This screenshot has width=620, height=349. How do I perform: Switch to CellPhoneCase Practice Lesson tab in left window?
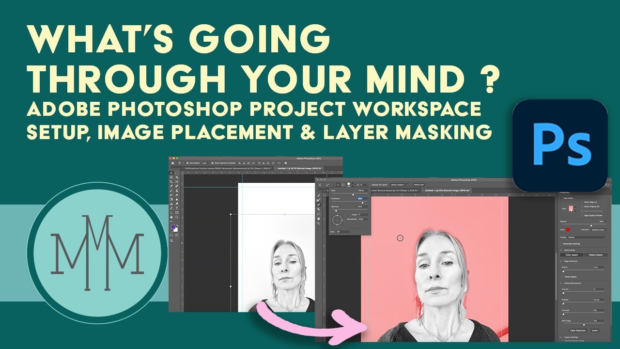click(x=228, y=168)
